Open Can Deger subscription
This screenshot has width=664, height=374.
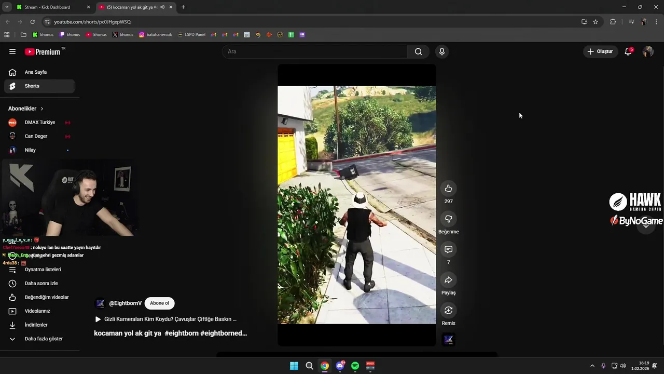pyautogui.click(x=39, y=136)
